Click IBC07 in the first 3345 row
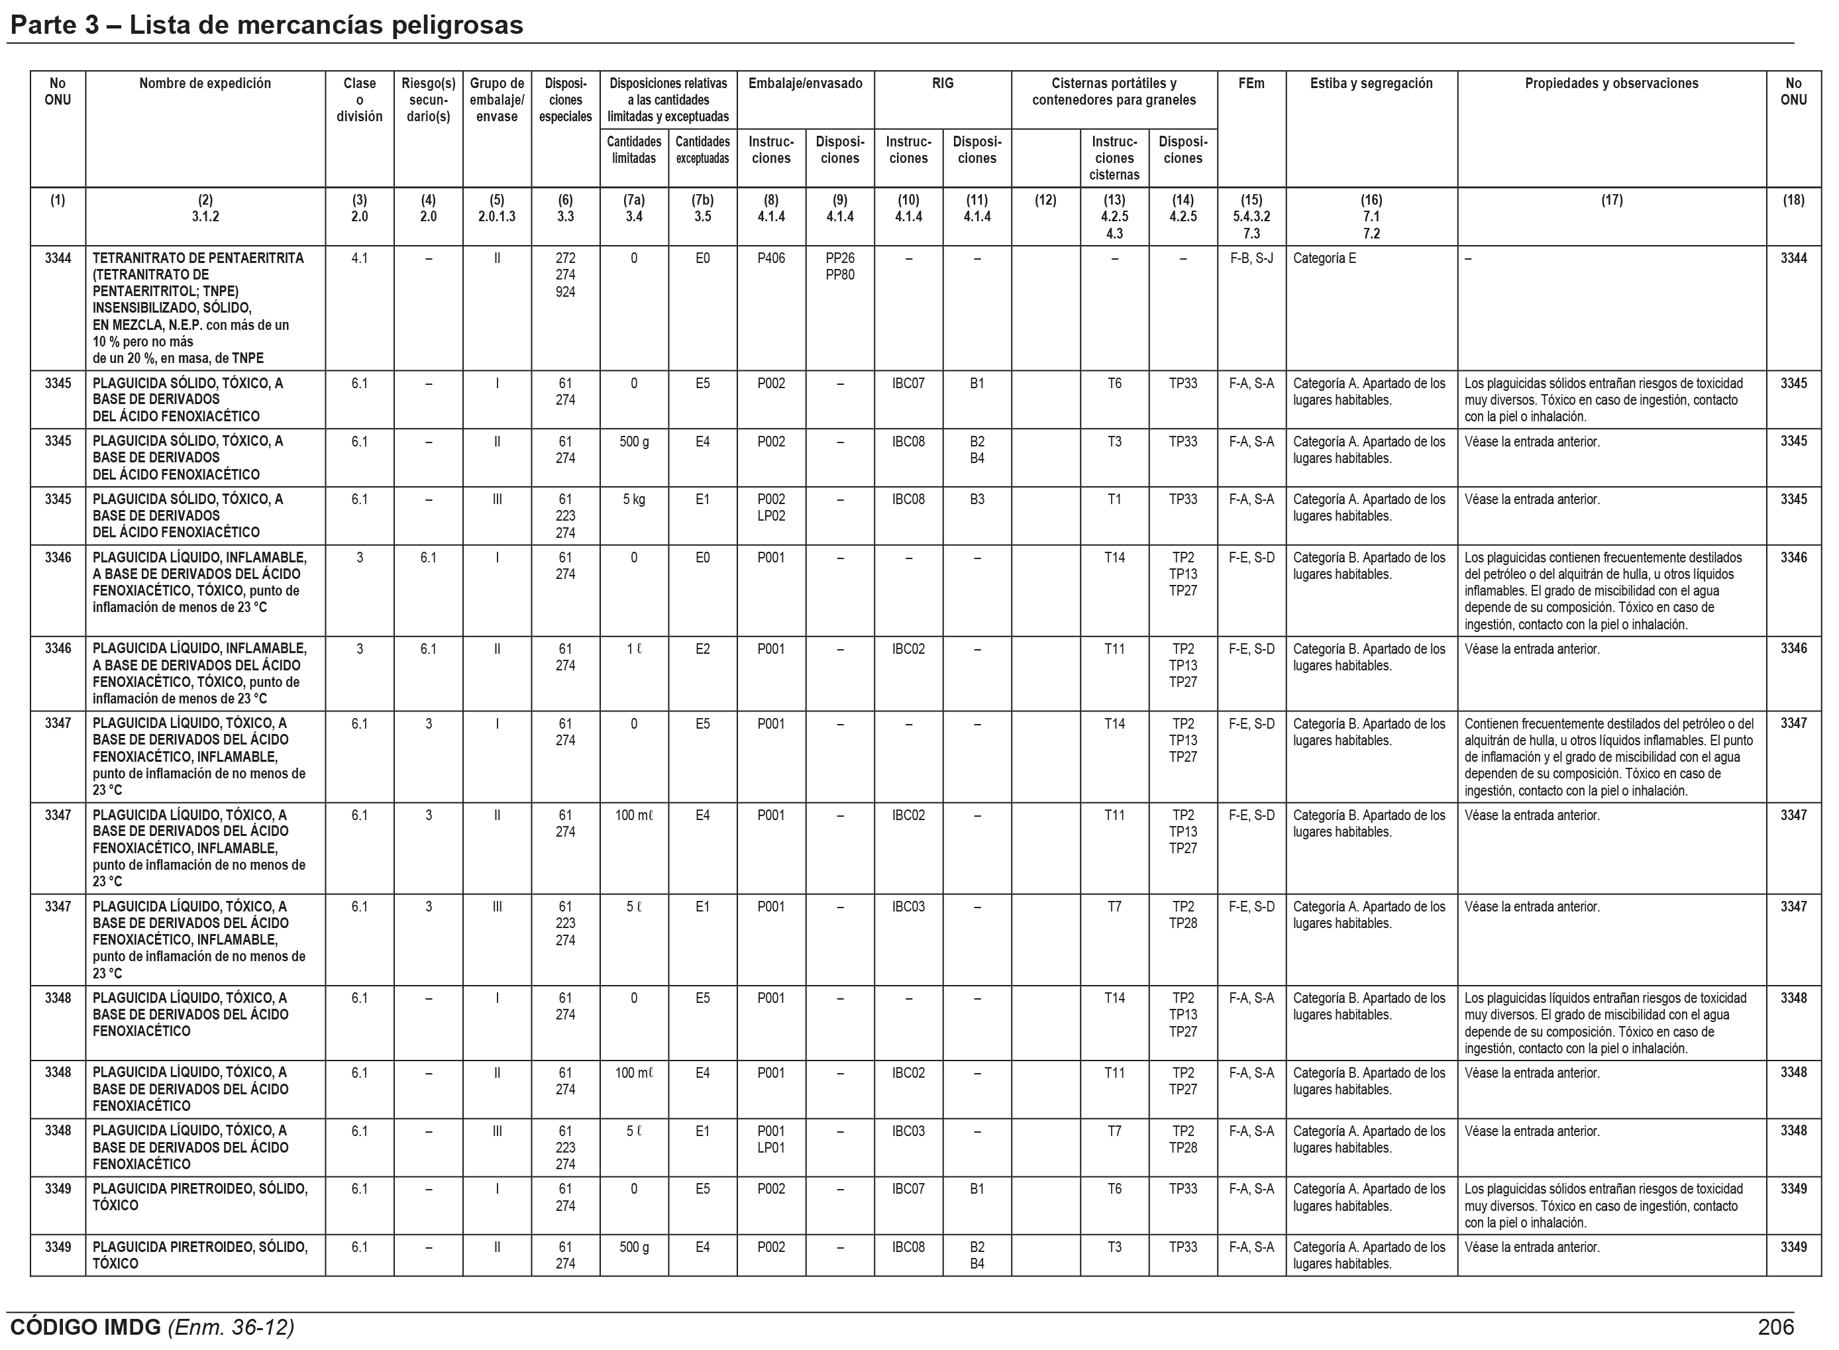This screenshot has height=1350, width=1839. (x=908, y=384)
